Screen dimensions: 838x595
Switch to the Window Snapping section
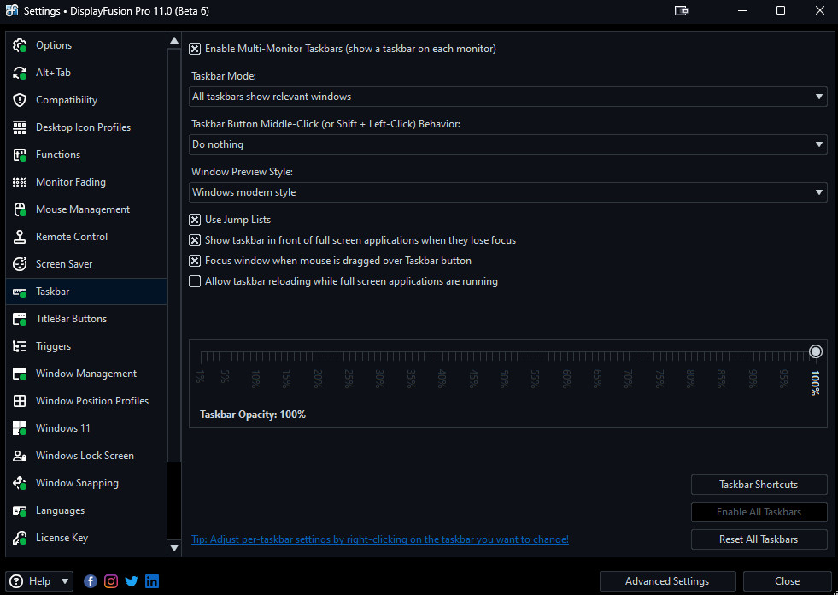pos(77,483)
